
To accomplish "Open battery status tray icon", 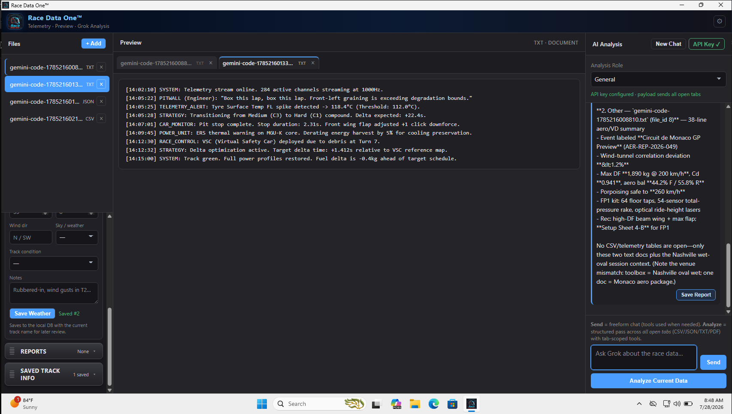I will pos(688,404).
